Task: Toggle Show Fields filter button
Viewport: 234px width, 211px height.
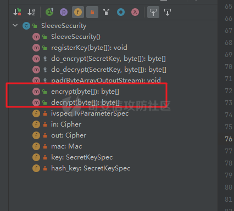Action: coord(78,12)
